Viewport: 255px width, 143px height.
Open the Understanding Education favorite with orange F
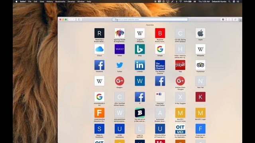point(99,113)
